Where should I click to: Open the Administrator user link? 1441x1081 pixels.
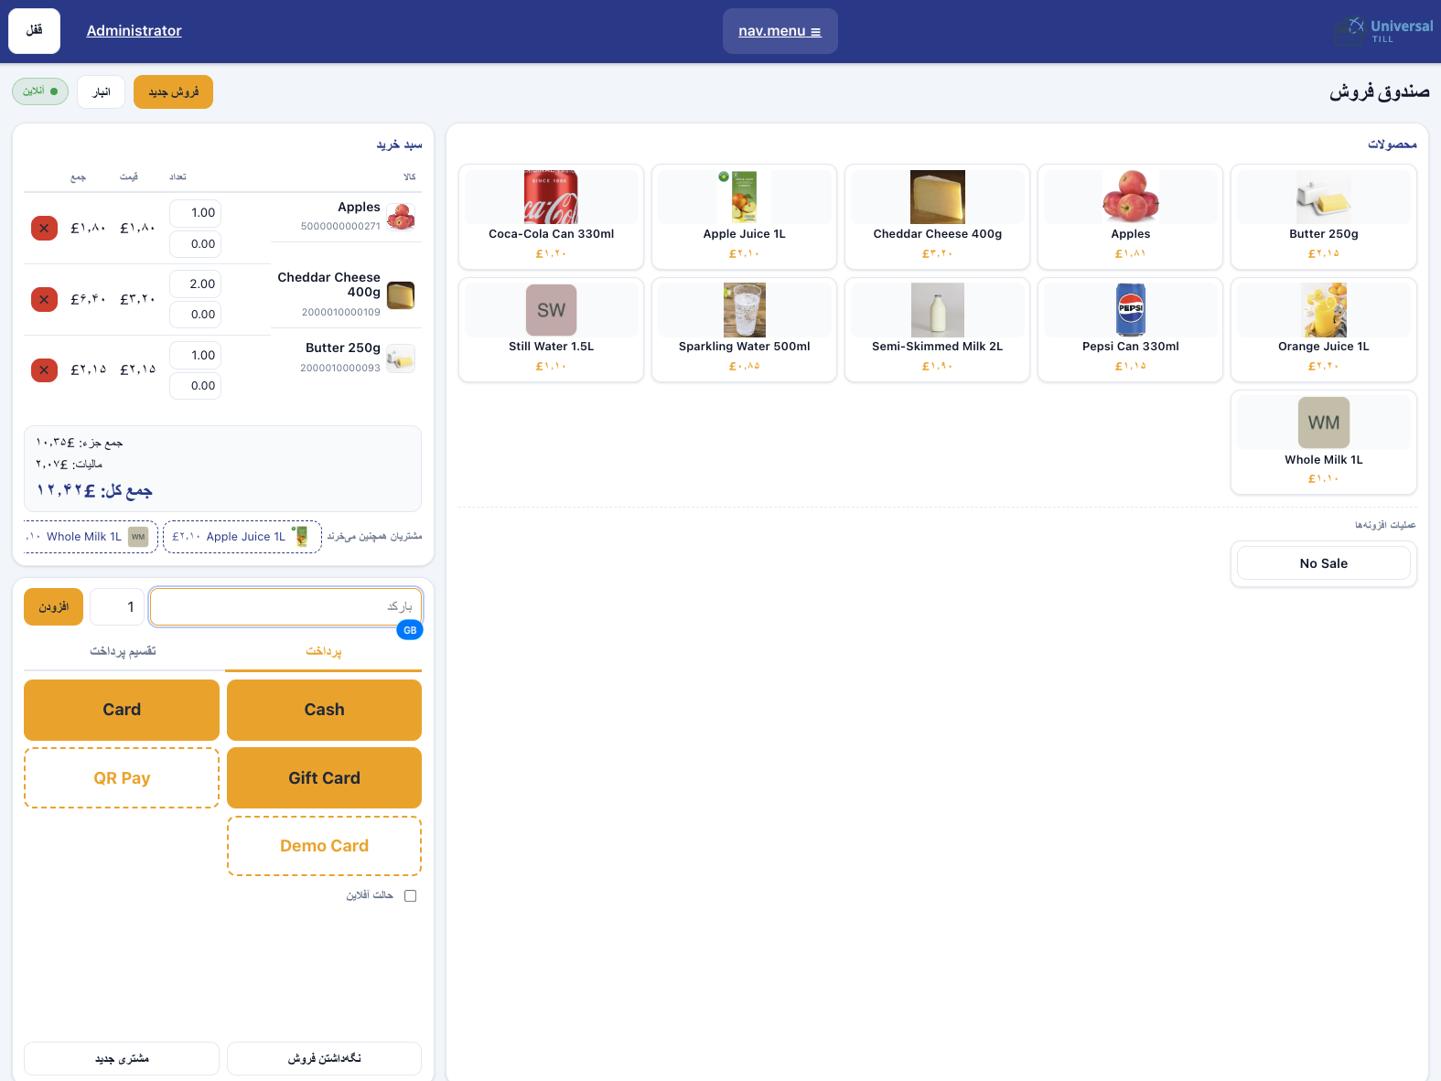(x=134, y=31)
